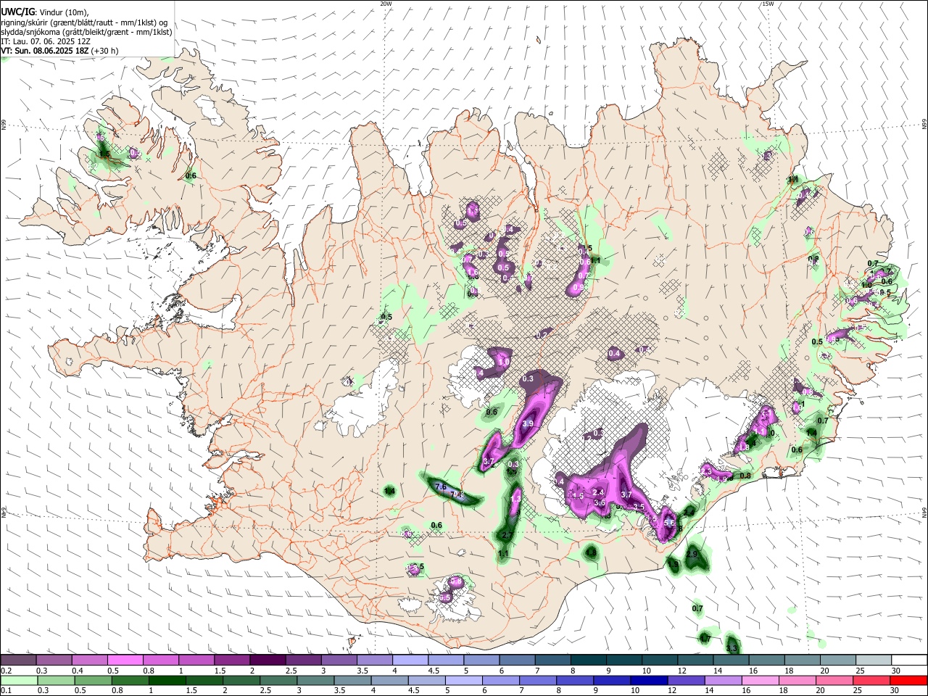928x696 pixels.
Task: Click the bottom legend row swatch labeled 4.5
Action: coord(426,681)
